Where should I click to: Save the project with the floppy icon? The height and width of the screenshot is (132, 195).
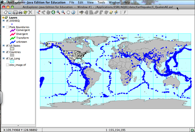click(15, 12)
